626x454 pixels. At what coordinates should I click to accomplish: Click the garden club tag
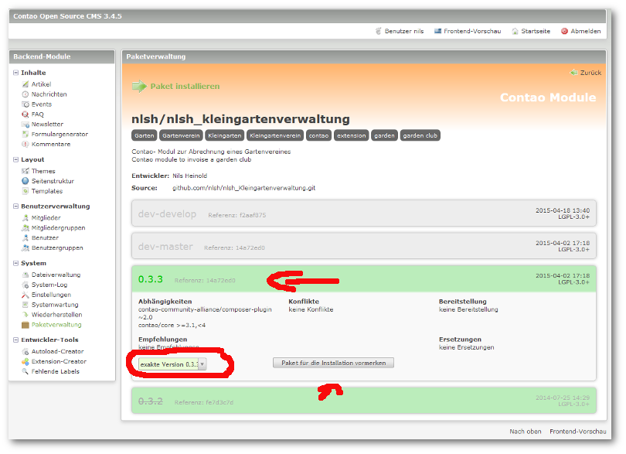[x=420, y=136]
